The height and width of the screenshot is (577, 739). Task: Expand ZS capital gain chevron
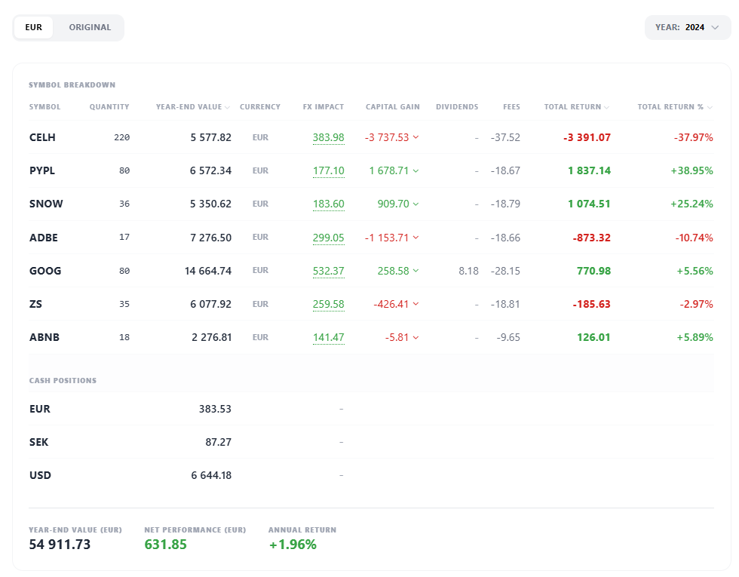[x=415, y=304]
